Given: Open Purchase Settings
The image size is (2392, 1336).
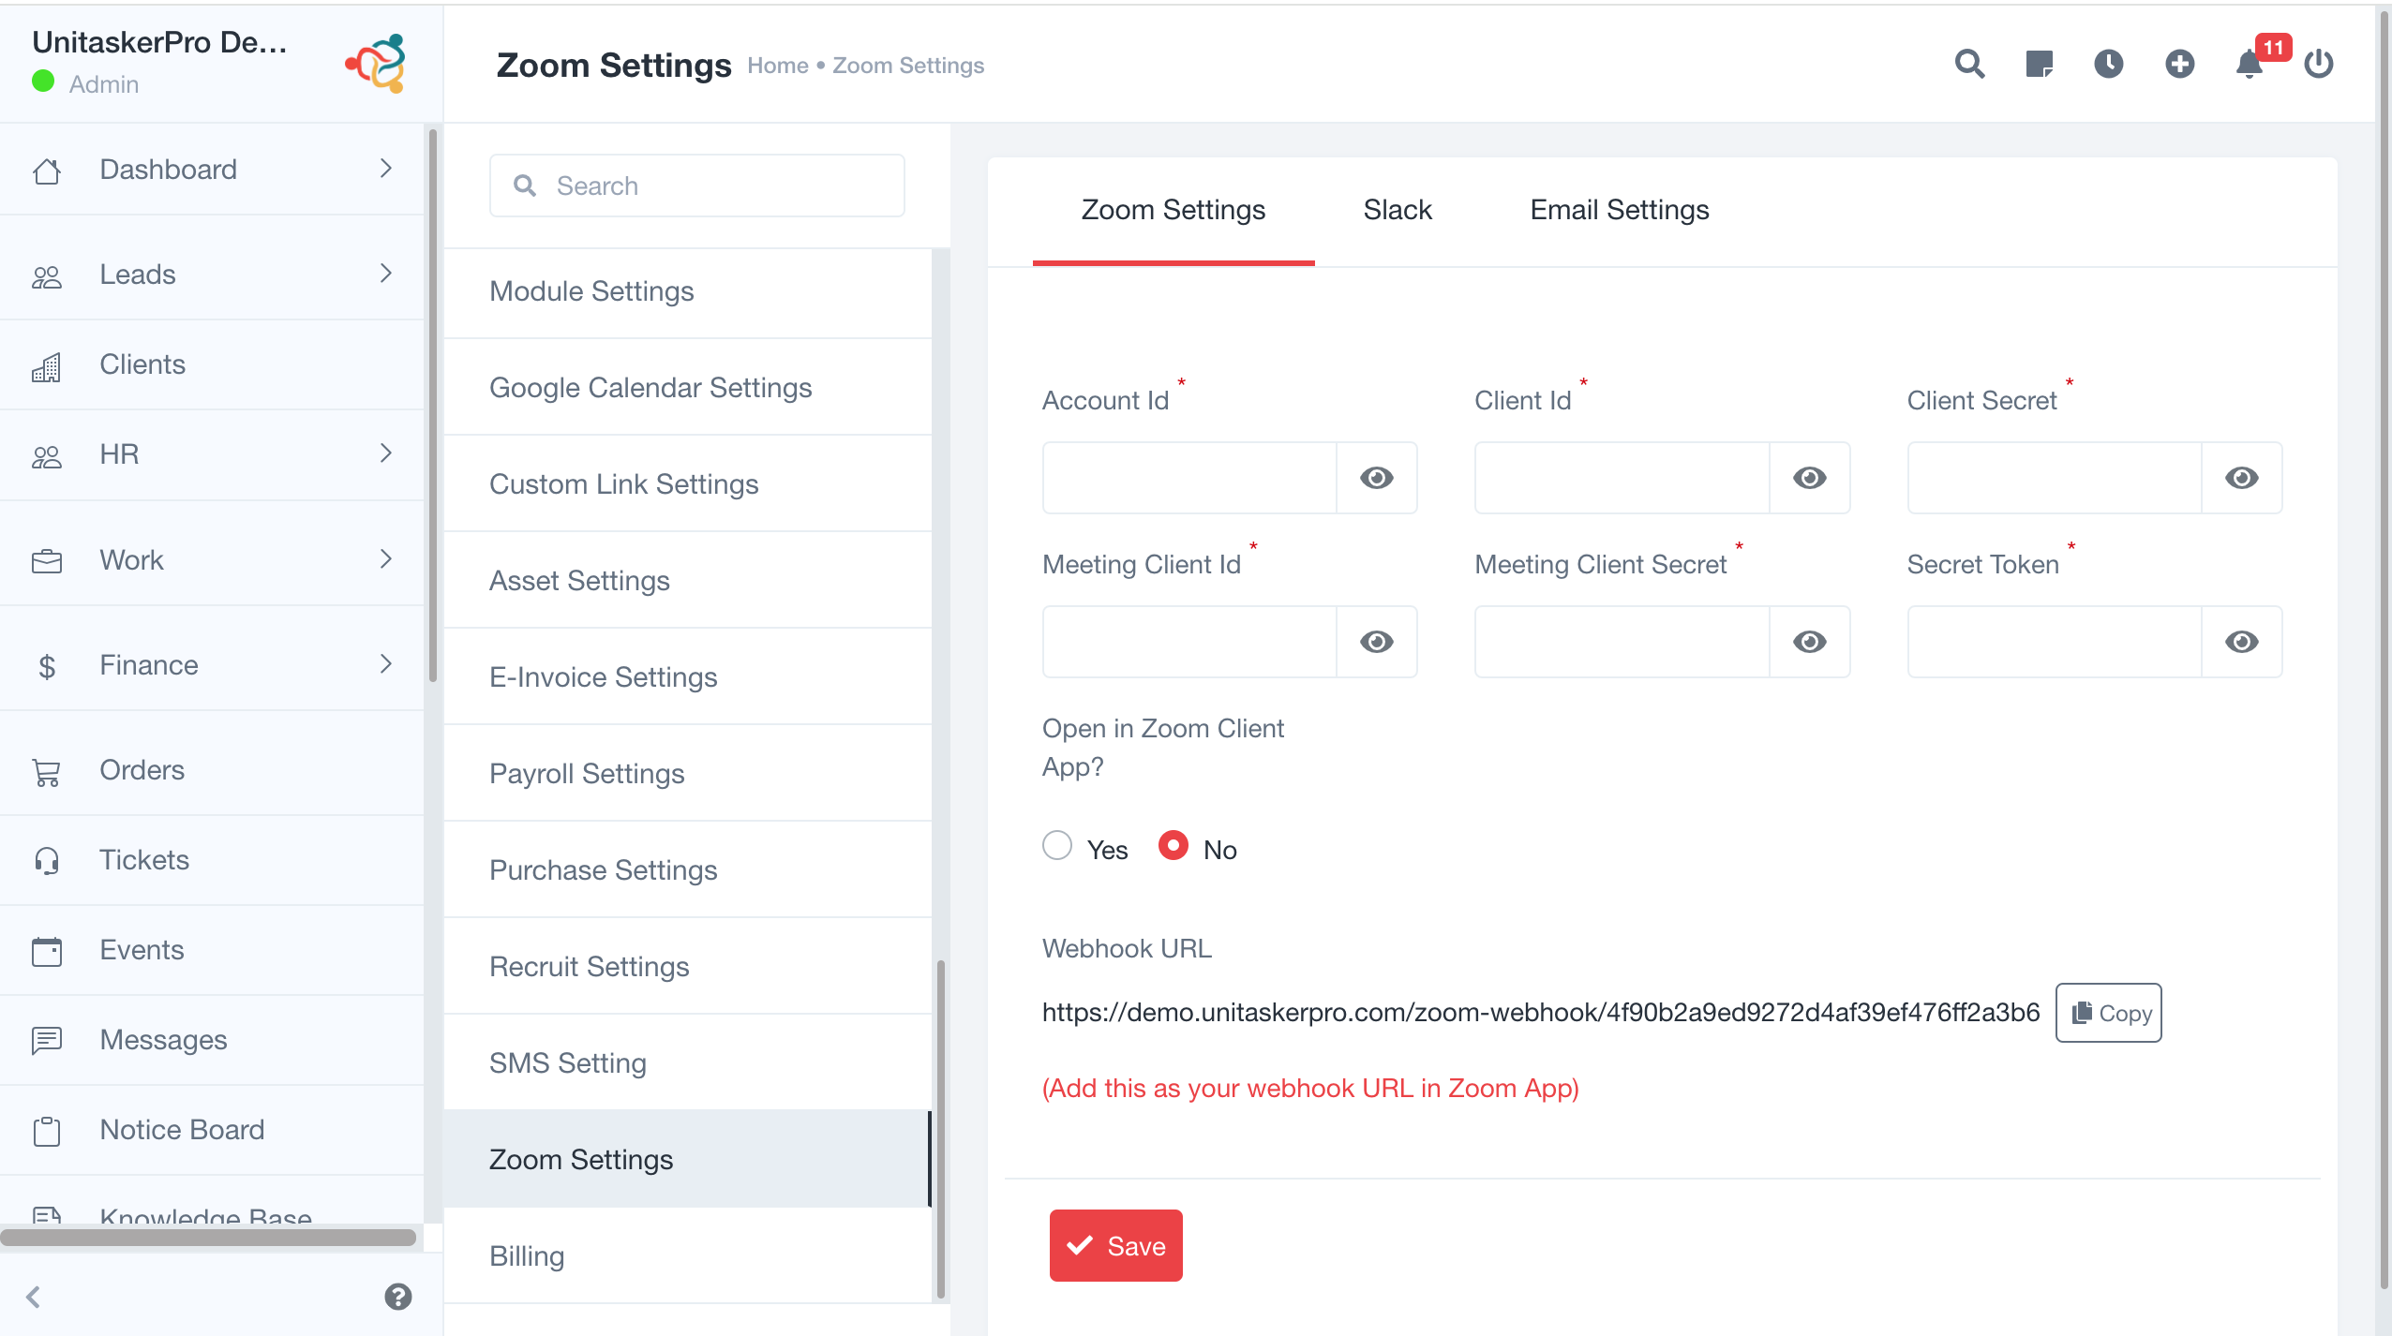Looking at the screenshot, I should (x=688, y=870).
